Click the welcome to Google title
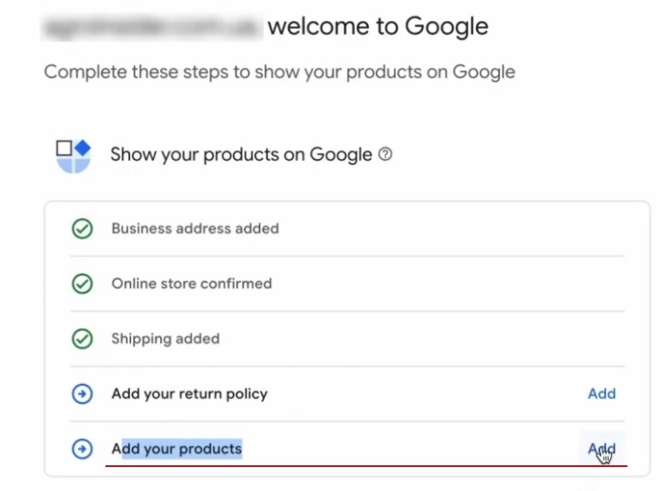This screenshot has width=660, height=491. coord(378,27)
